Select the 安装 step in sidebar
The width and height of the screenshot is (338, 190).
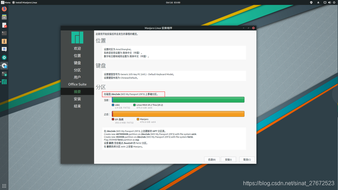tap(77, 99)
